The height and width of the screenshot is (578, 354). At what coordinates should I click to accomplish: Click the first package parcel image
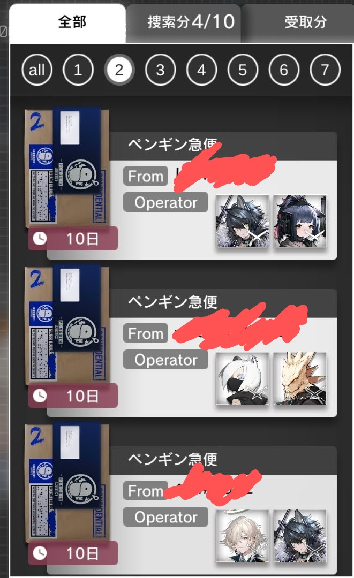66,169
